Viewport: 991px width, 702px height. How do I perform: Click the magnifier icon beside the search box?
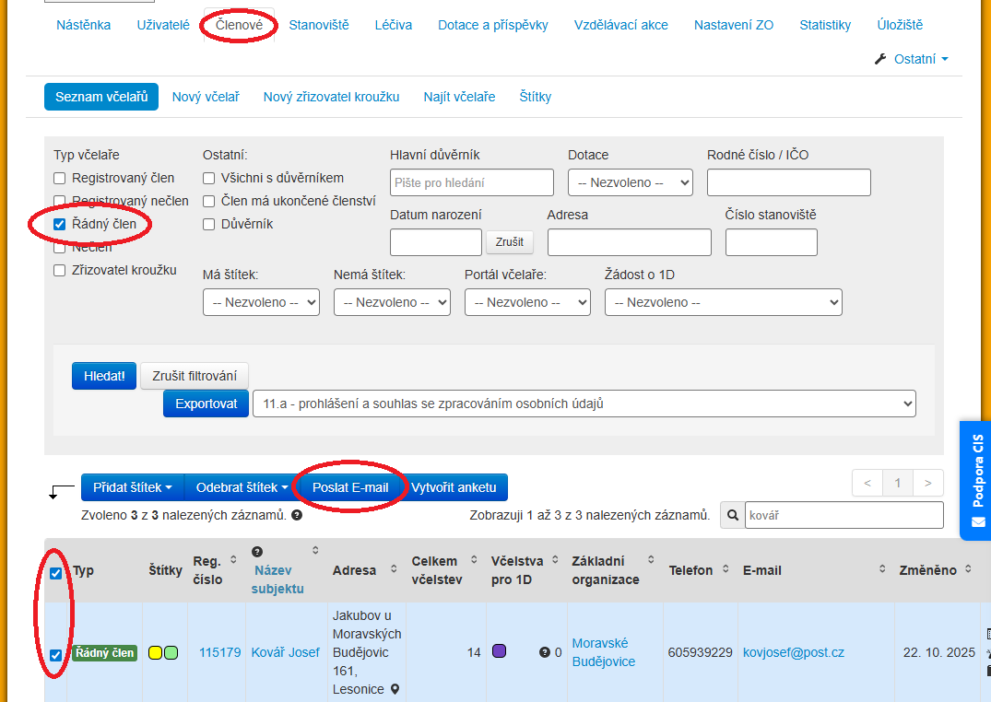coord(733,515)
